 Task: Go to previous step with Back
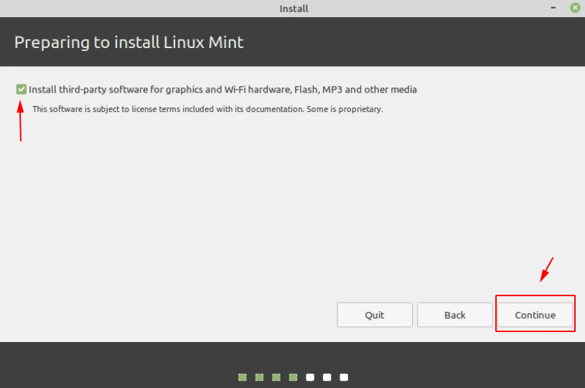455,315
